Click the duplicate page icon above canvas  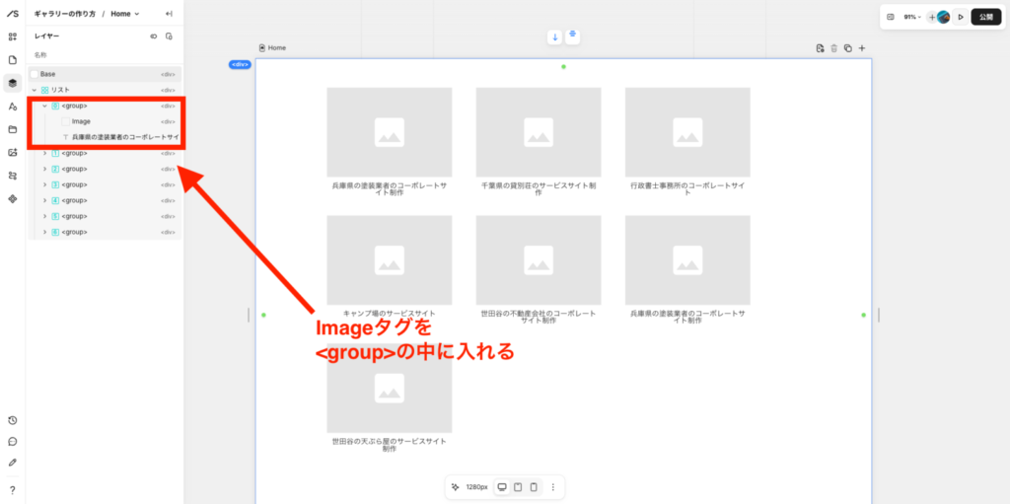point(847,48)
